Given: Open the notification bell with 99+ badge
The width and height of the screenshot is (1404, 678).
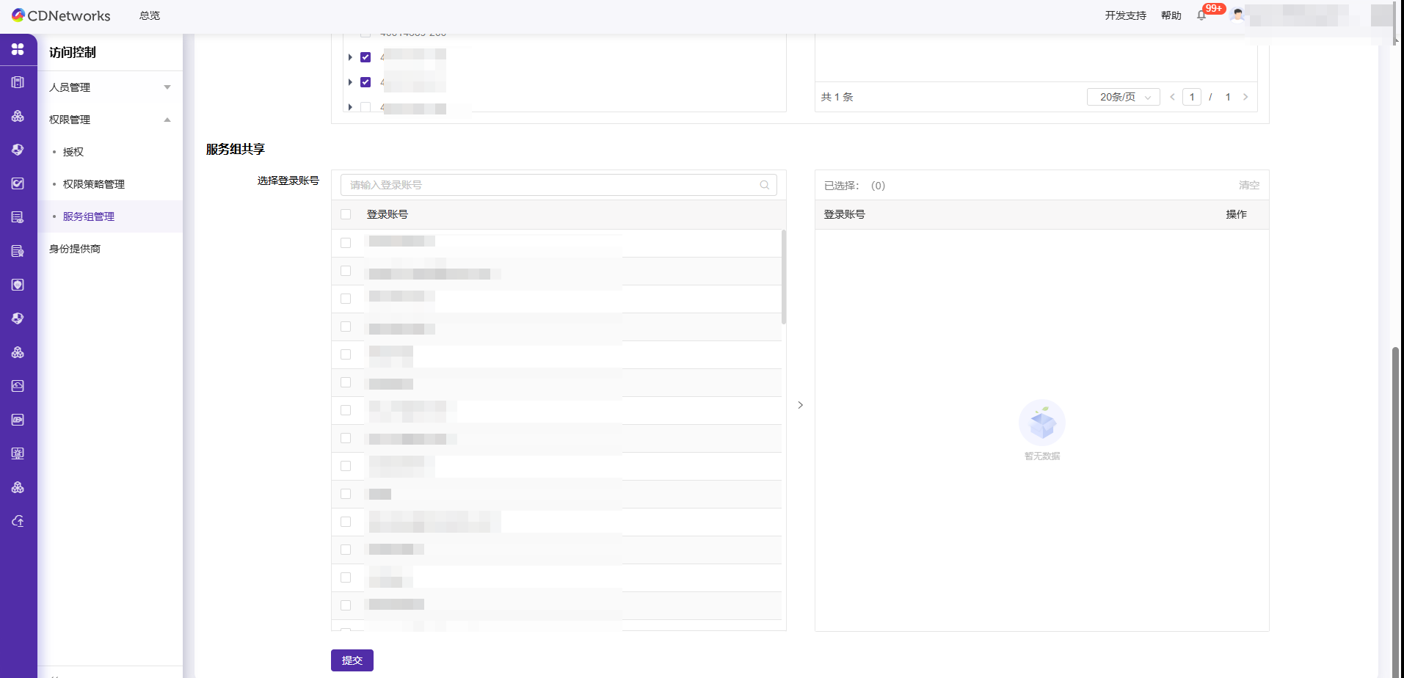Looking at the screenshot, I should pos(1201,15).
